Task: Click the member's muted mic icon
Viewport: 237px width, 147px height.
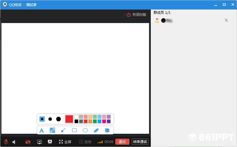Action: coord(226,20)
